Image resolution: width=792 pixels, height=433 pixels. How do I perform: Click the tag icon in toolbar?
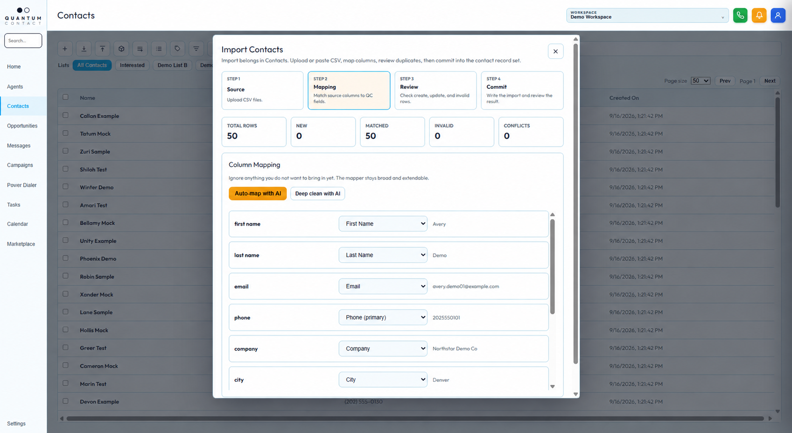pyautogui.click(x=177, y=49)
